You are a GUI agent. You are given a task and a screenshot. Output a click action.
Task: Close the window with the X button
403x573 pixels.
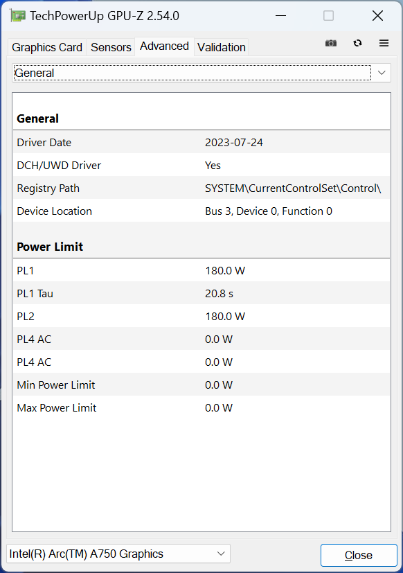tap(377, 16)
